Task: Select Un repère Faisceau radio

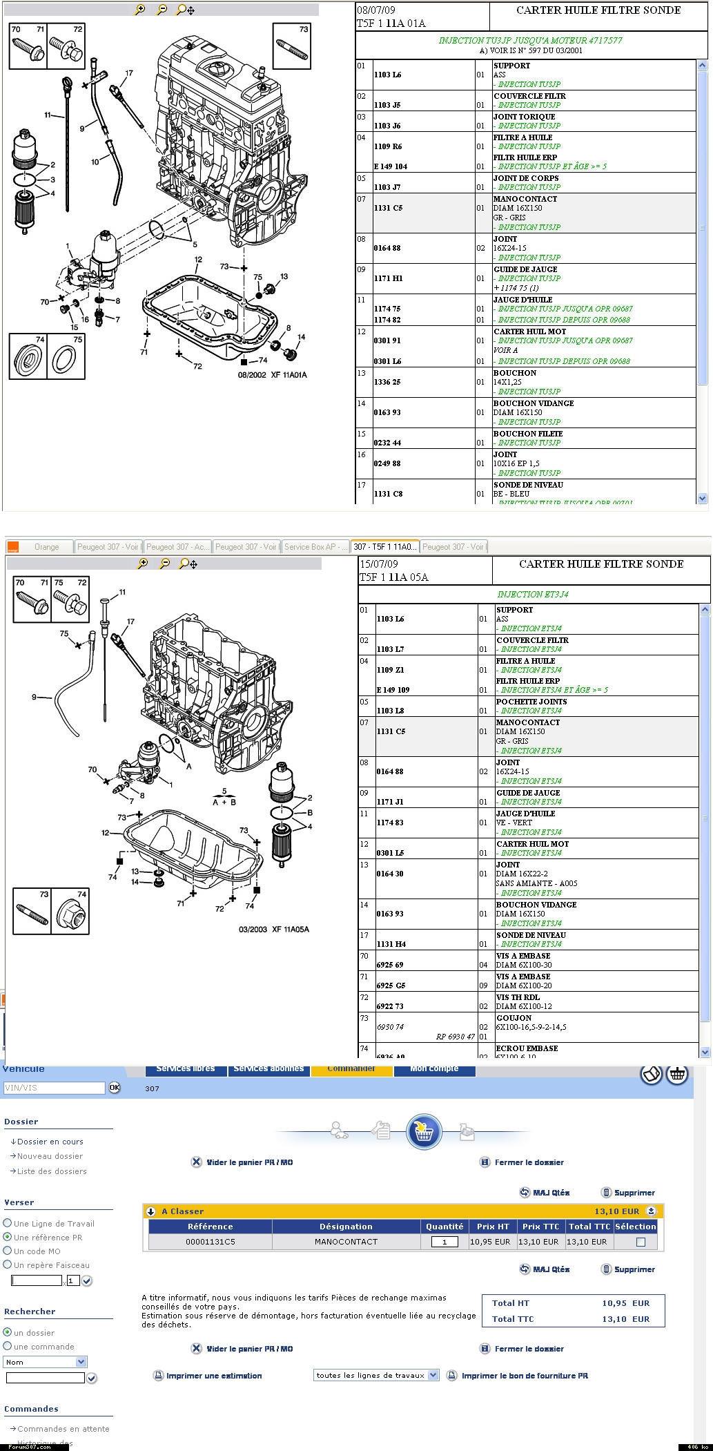Action: 8,1265
